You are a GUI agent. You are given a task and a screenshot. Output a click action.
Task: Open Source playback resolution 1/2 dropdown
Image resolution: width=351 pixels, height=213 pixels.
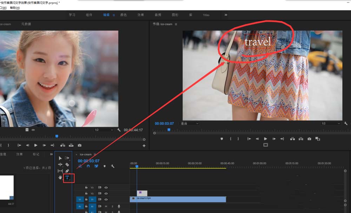pyautogui.click(x=104, y=130)
